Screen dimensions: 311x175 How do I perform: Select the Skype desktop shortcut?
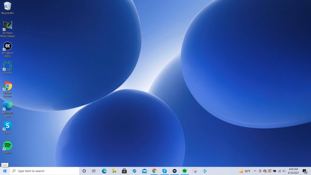coord(7,128)
